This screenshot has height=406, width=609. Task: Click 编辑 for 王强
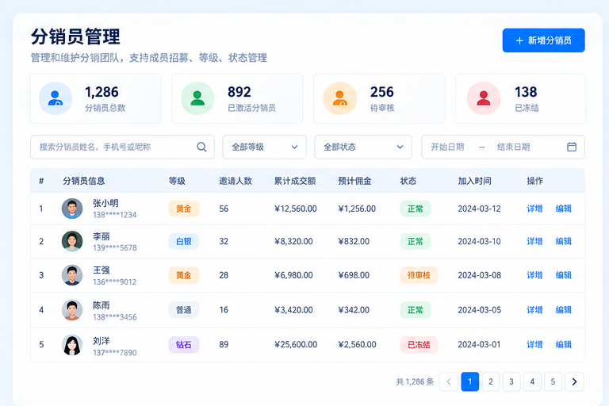pos(563,275)
